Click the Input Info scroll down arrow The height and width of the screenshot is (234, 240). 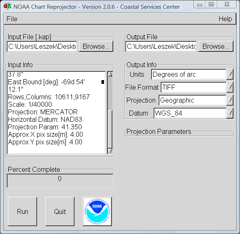tap(110, 151)
